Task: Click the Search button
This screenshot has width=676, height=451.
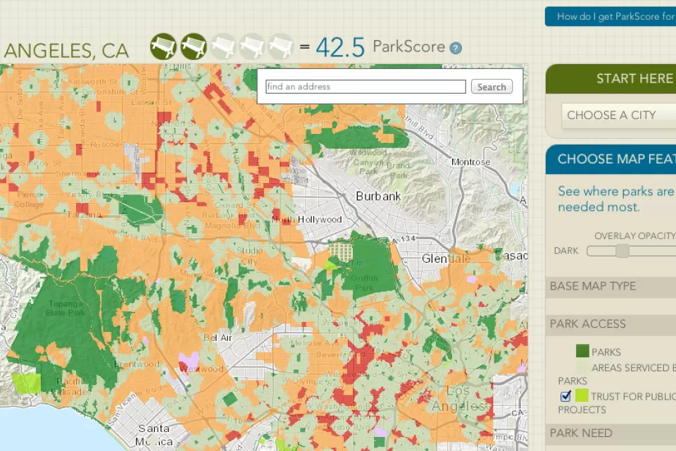Action: pyautogui.click(x=492, y=87)
